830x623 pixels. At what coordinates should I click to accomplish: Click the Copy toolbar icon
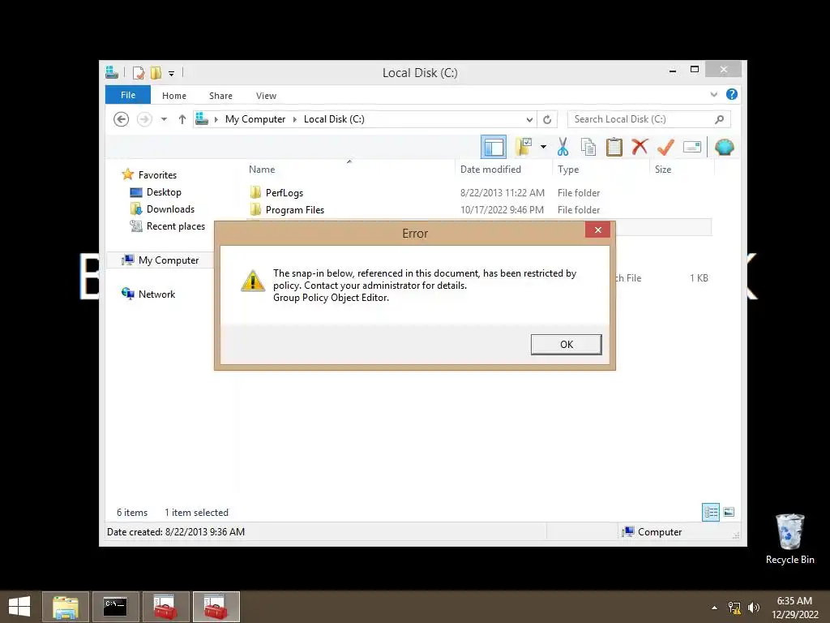588,147
